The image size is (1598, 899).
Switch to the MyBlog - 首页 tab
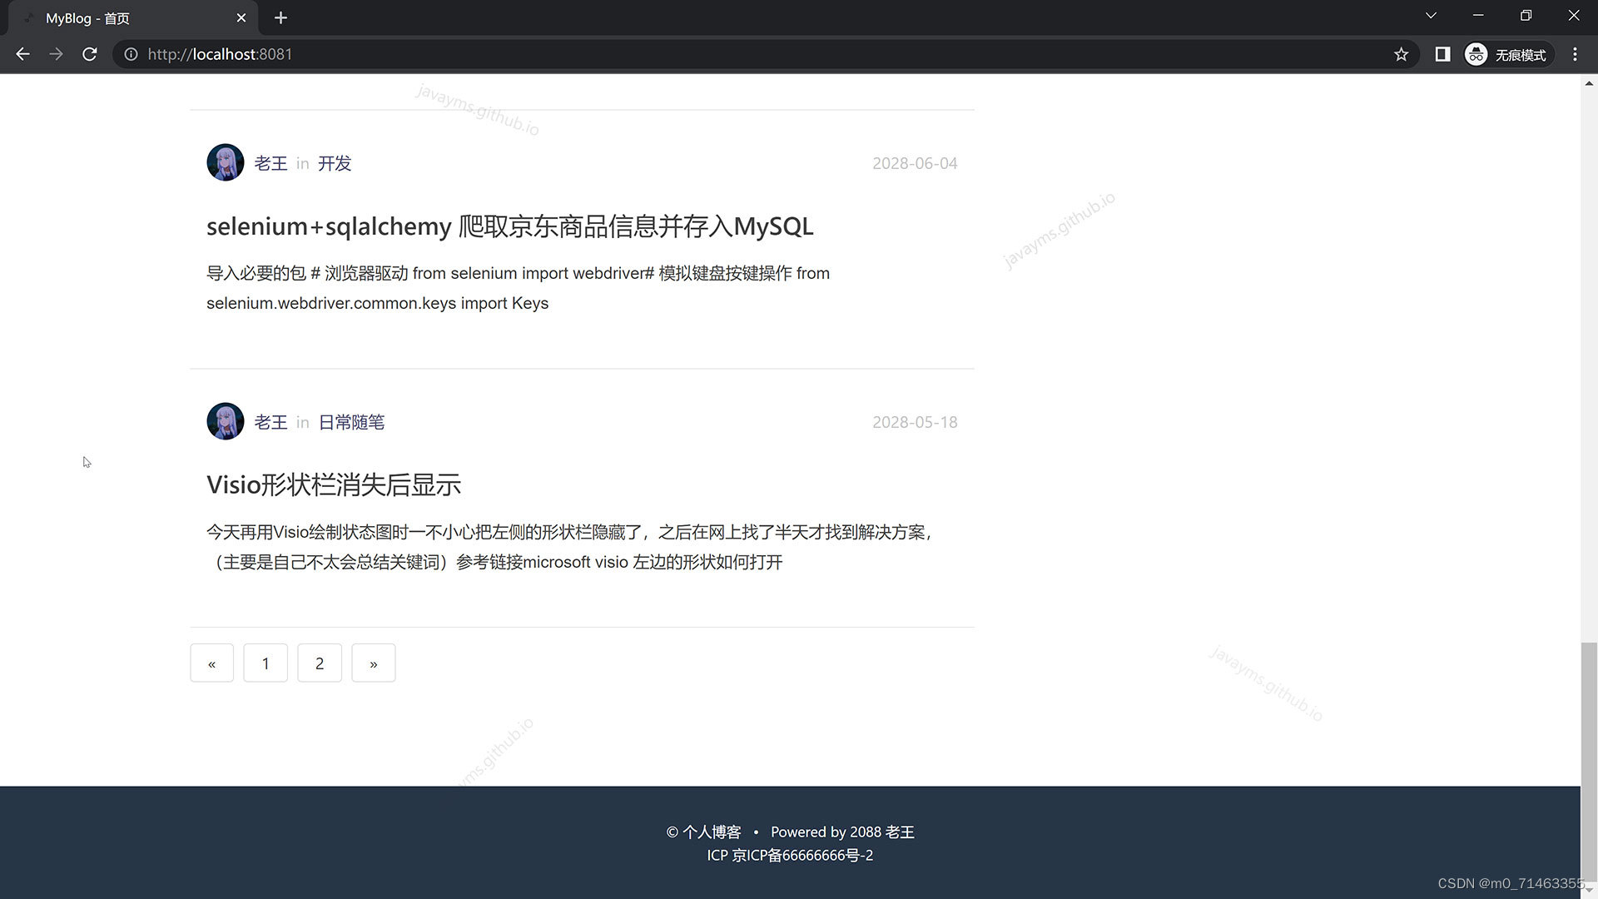(x=125, y=18)
